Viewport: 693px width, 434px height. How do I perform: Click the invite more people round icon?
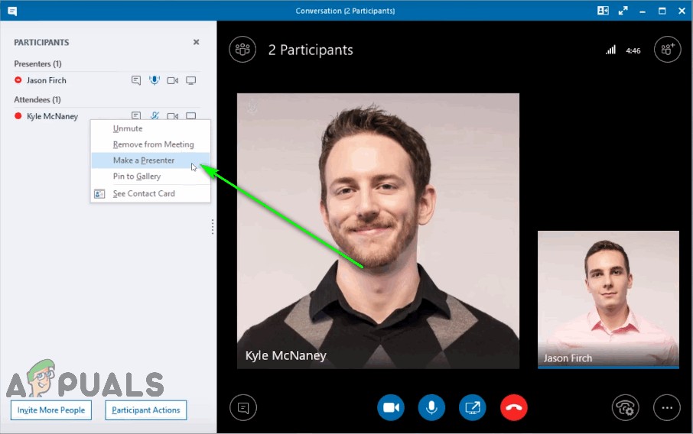pyautogui.click(x=667, y=50)
